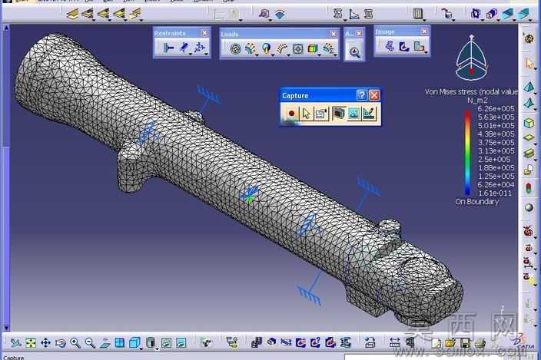Viewport: 541px width, 360px height.
Task: Click the cyan cube icon in right toolbar
Action: point(529,123)
